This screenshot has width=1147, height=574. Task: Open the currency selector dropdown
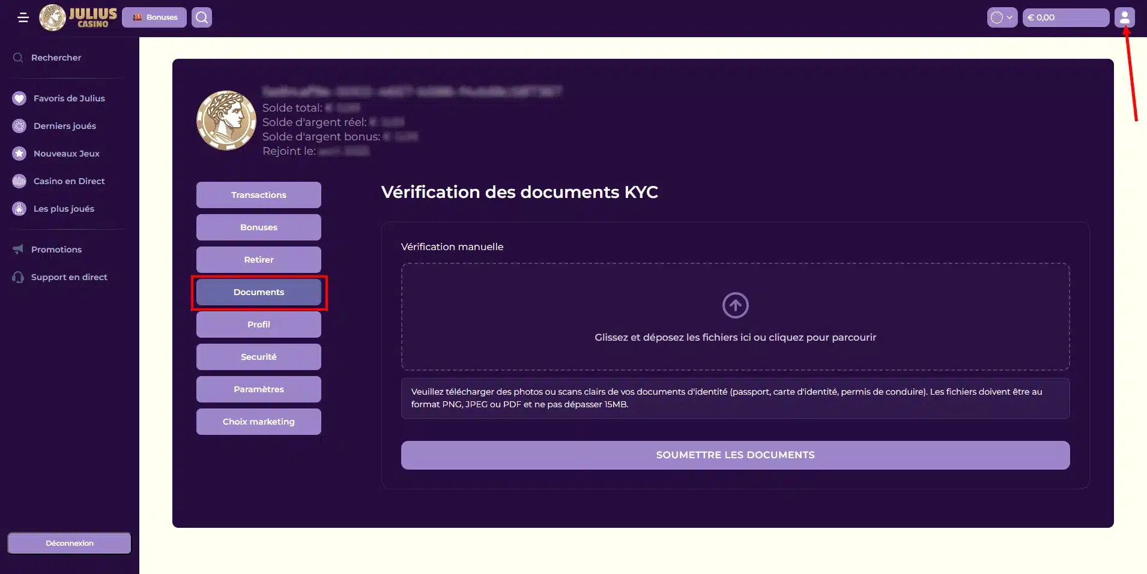tap(1001, 17)
